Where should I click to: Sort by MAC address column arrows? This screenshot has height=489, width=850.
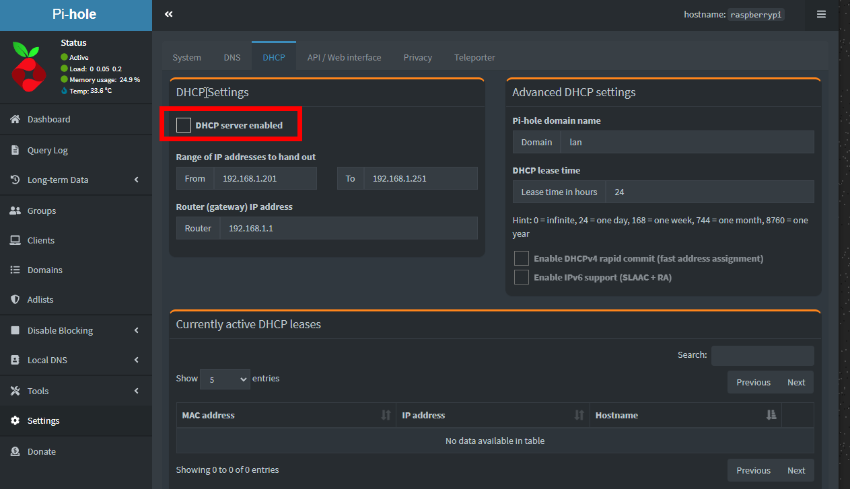[x=386, y=415]
